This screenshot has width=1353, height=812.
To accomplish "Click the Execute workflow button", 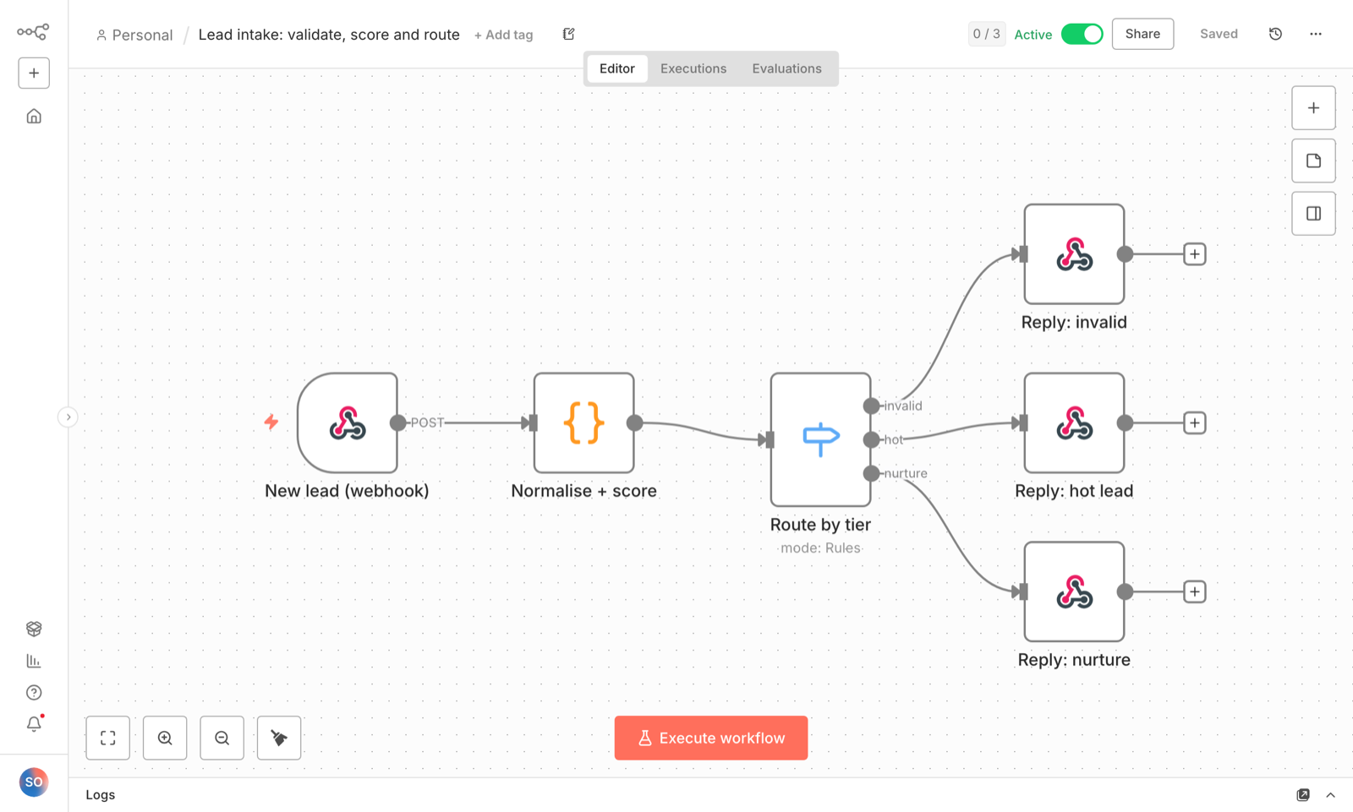I will click(x=711, y=738).
